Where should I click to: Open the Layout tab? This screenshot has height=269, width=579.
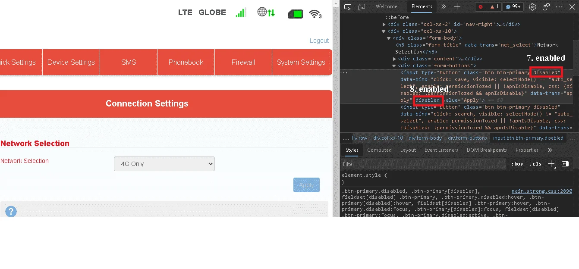[408, 150]
